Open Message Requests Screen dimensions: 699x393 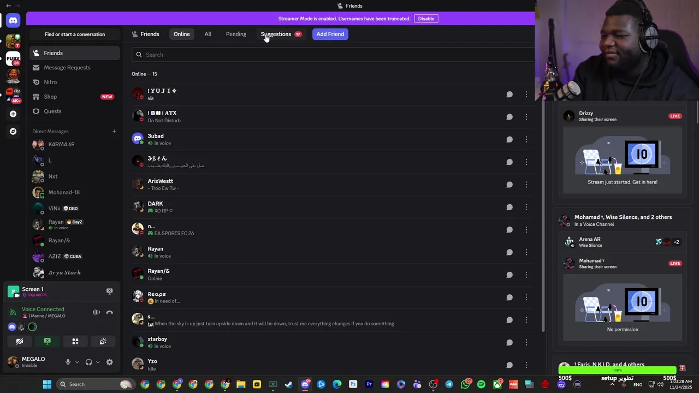(75, 68)
